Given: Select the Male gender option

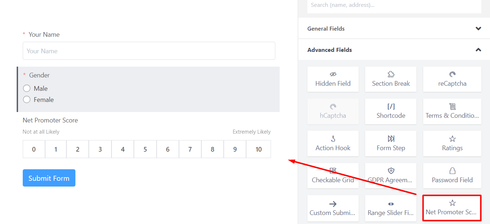Looking at the screenshot, I should (x=27, y=88).
